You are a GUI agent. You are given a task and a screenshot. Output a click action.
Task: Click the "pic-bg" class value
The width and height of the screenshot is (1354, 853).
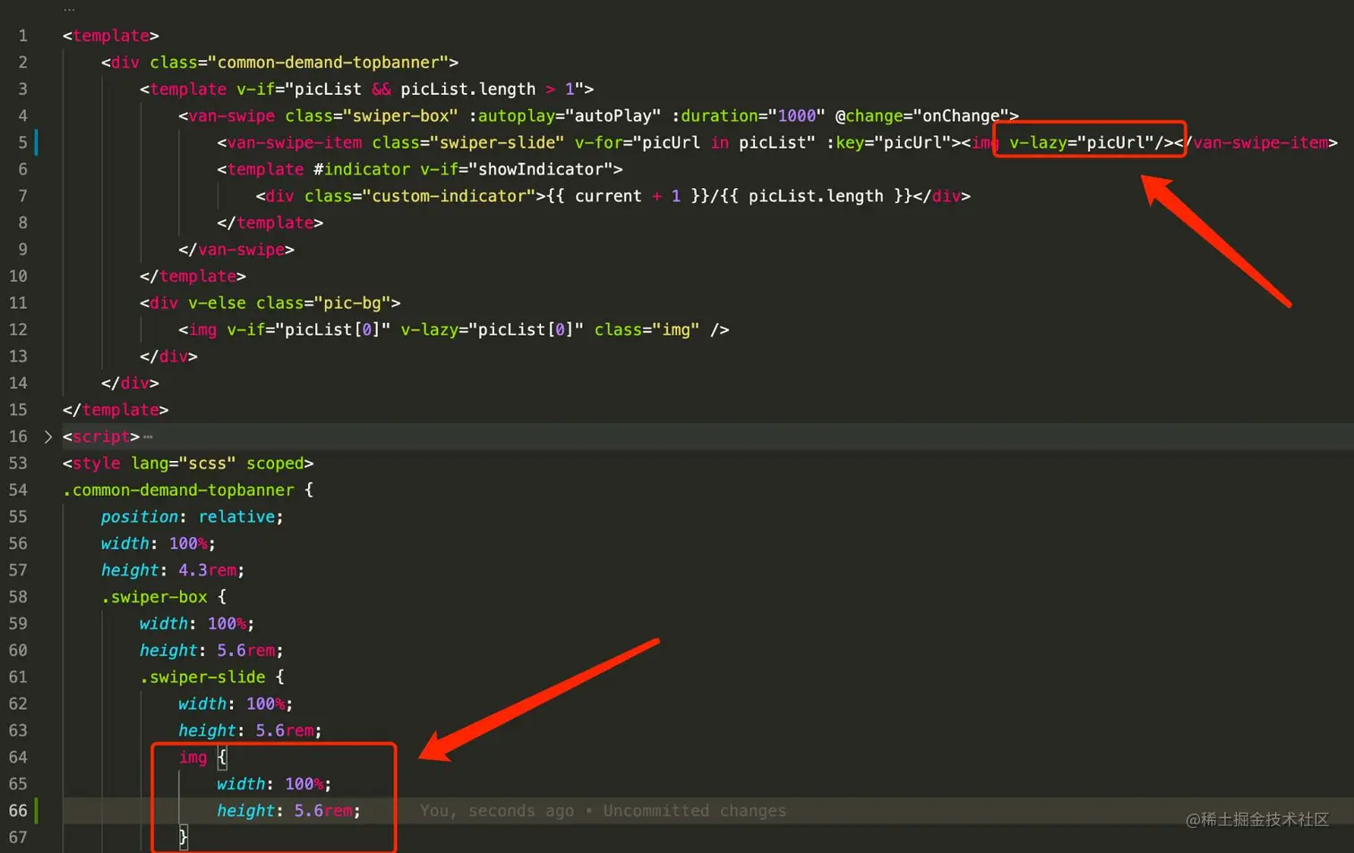(x=352, y=303)
